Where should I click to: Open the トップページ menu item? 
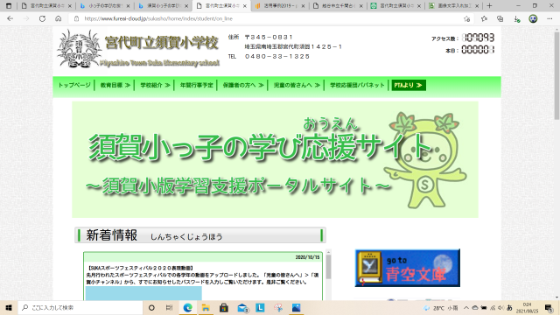(x=74, y=85)
